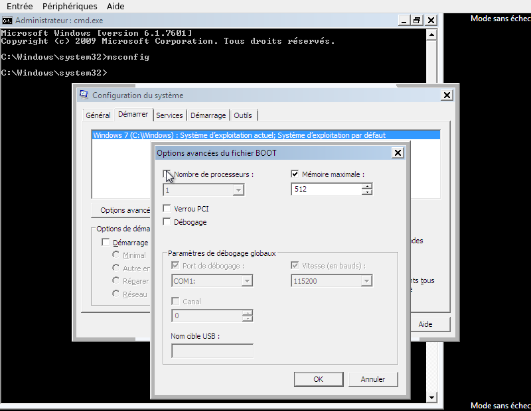Increase the maximum memory value with the up stepper
531x411 pixels.
[367, 186]
